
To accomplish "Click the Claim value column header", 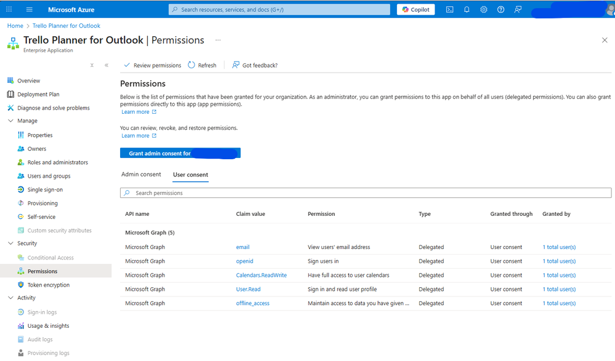I will coord(251,214).
